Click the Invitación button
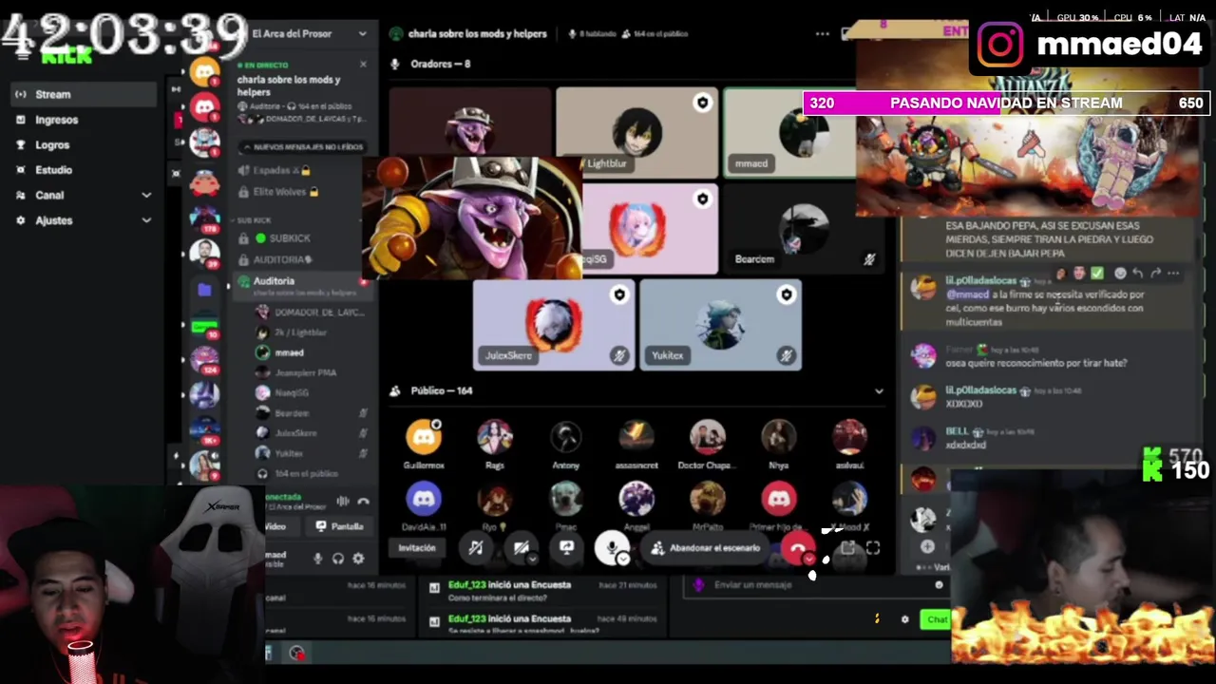This screenshot has height=684, width=1216. pos(417,548)
